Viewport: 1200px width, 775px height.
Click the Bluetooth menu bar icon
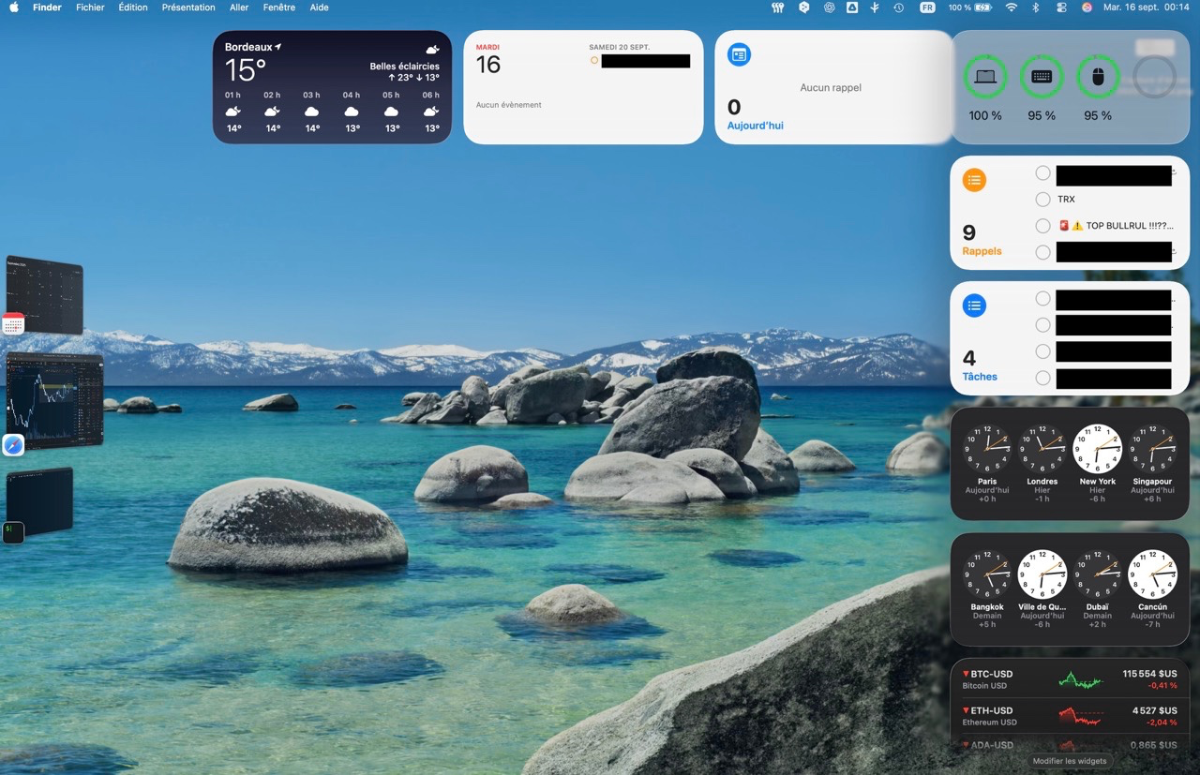(x=1036, y=7)
